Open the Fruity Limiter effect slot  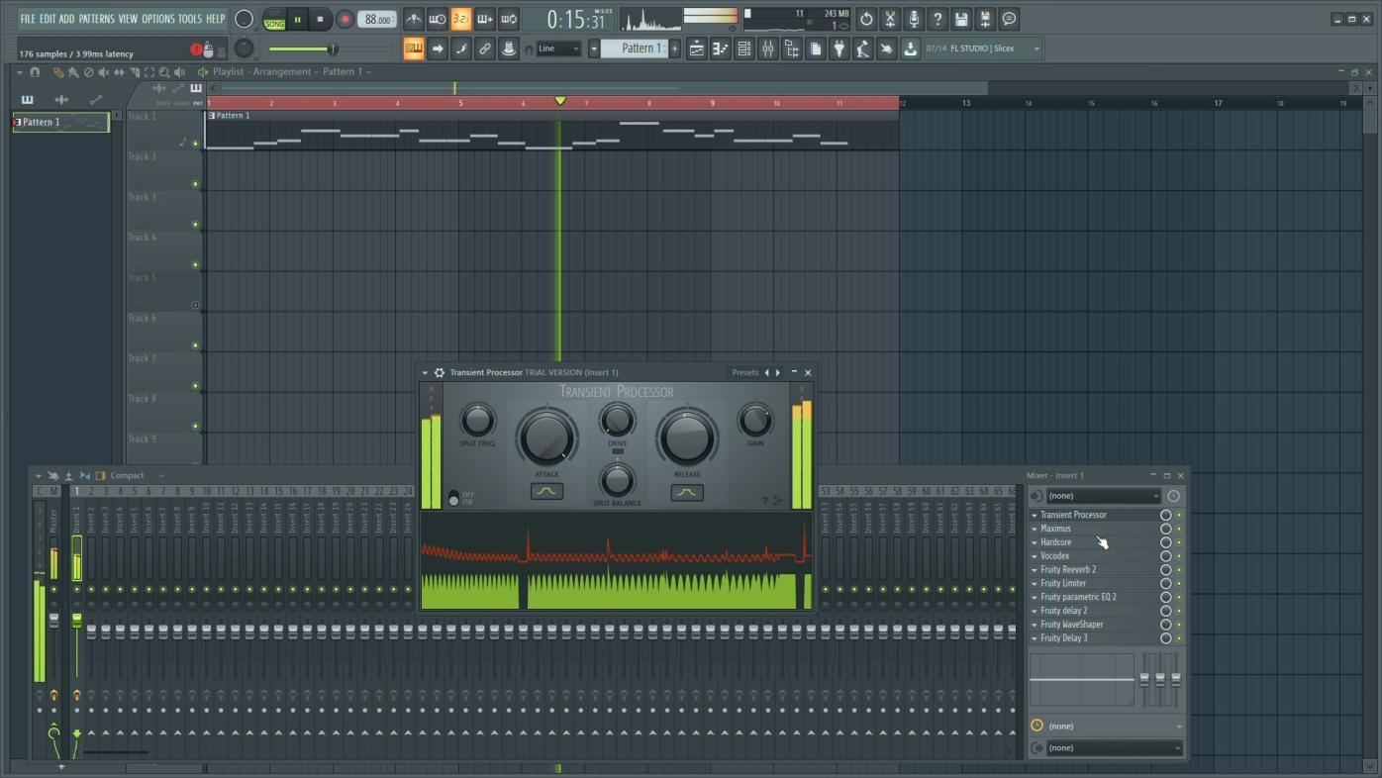point(1063,583)
